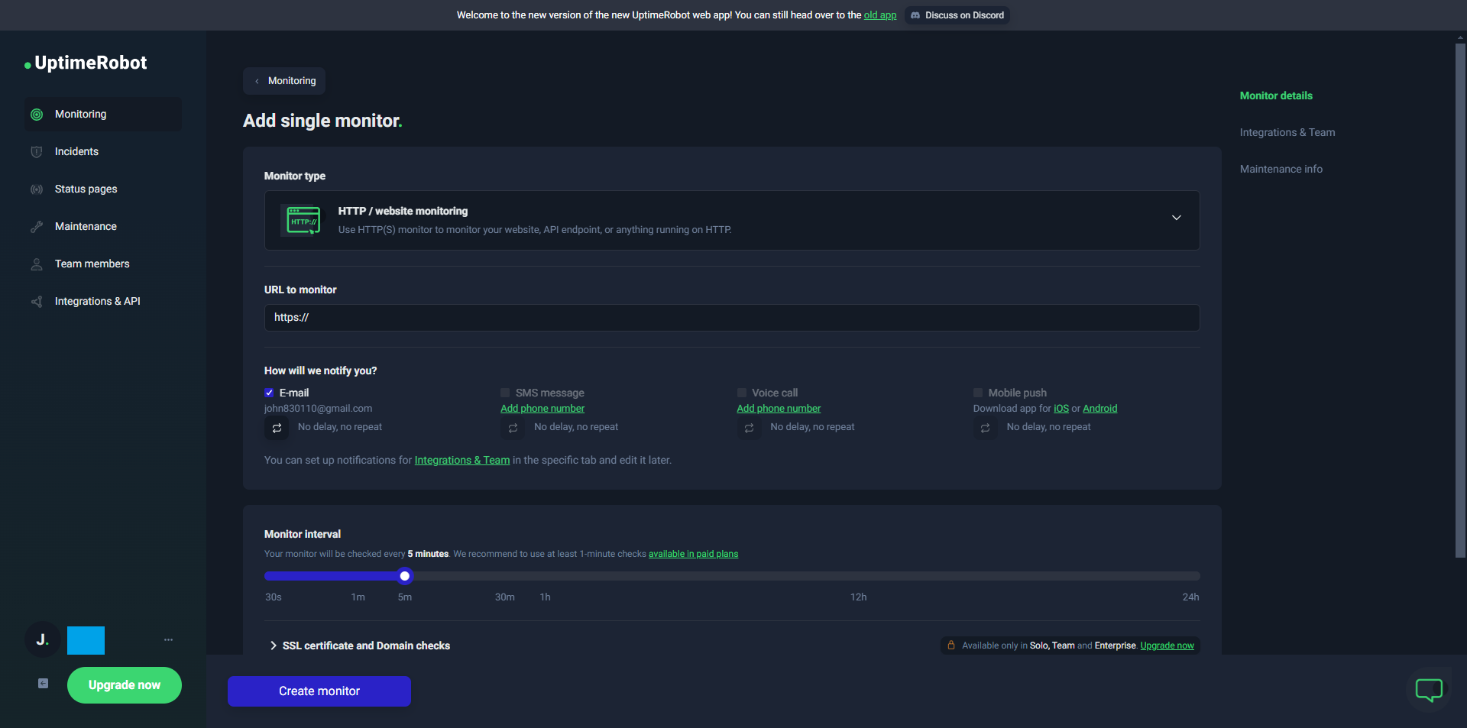Switch to Maintenance info section
Viewport: 1467px width, 728px height.
click(x=1281, y=169)
